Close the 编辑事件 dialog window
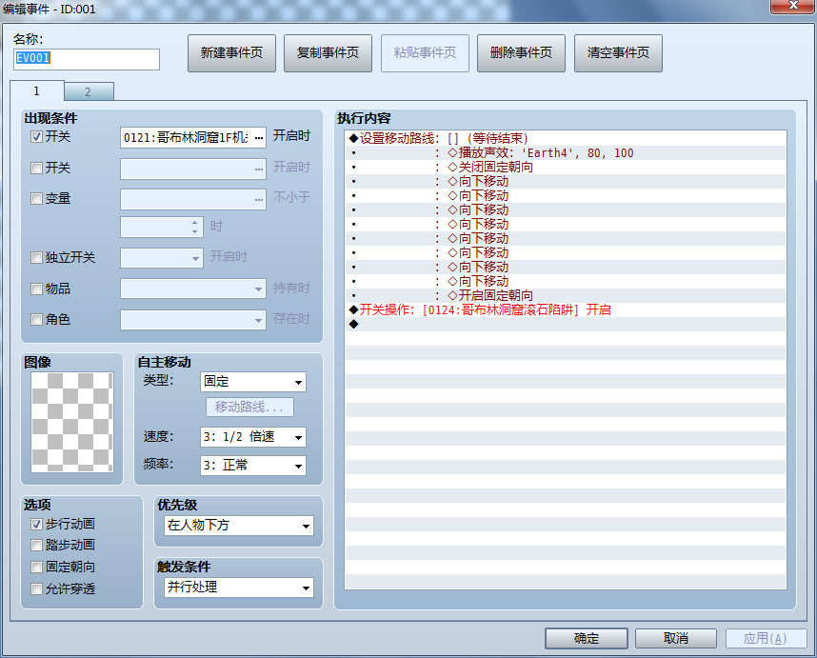 (792, 6)
